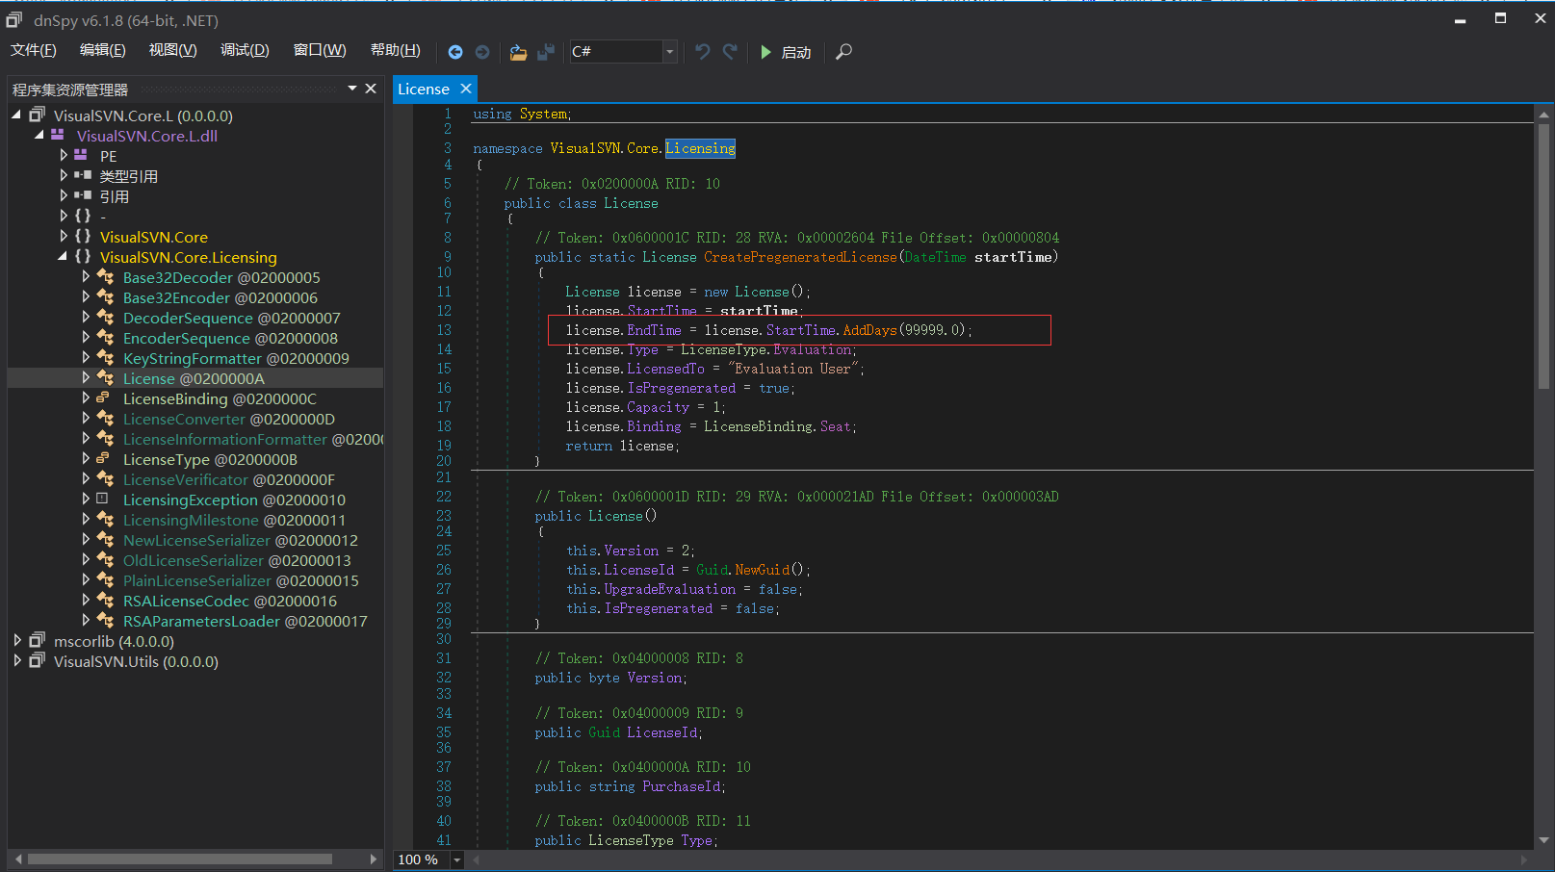Expand the LicenseVerificator class node
The width and height of the screenshot is (1555, 872).
(86, 479)
